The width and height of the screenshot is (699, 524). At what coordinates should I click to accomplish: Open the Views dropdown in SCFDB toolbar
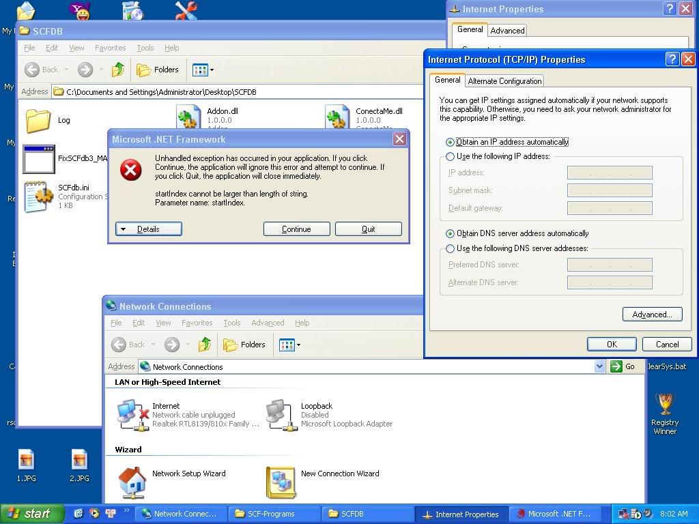tap(203, 70)
